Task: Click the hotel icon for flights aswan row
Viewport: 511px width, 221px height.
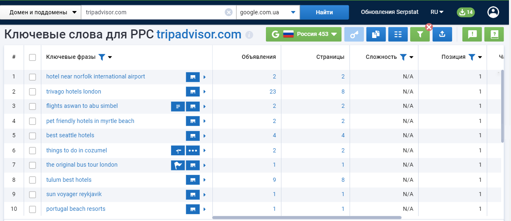Action: click(193, 106)
